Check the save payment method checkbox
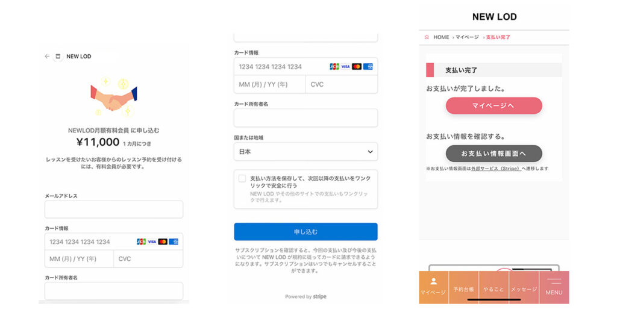 pos(242,178)
